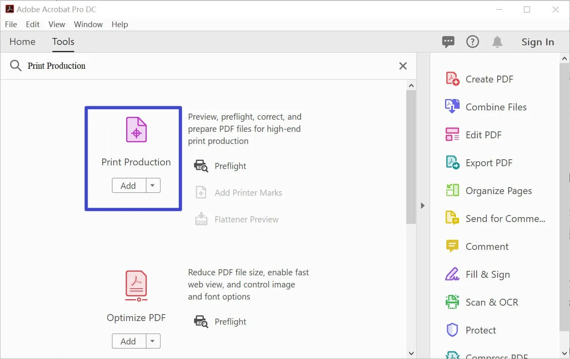Click the search magnifier icon

[x=15, y=65]
